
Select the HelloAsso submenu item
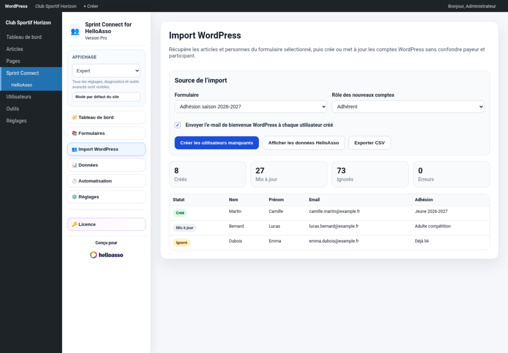pos(31,85)
